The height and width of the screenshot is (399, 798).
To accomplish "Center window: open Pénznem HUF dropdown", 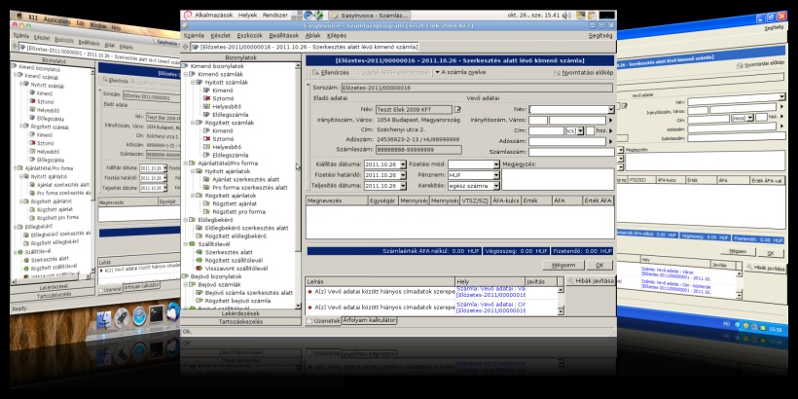I will [x=496, y=175].
